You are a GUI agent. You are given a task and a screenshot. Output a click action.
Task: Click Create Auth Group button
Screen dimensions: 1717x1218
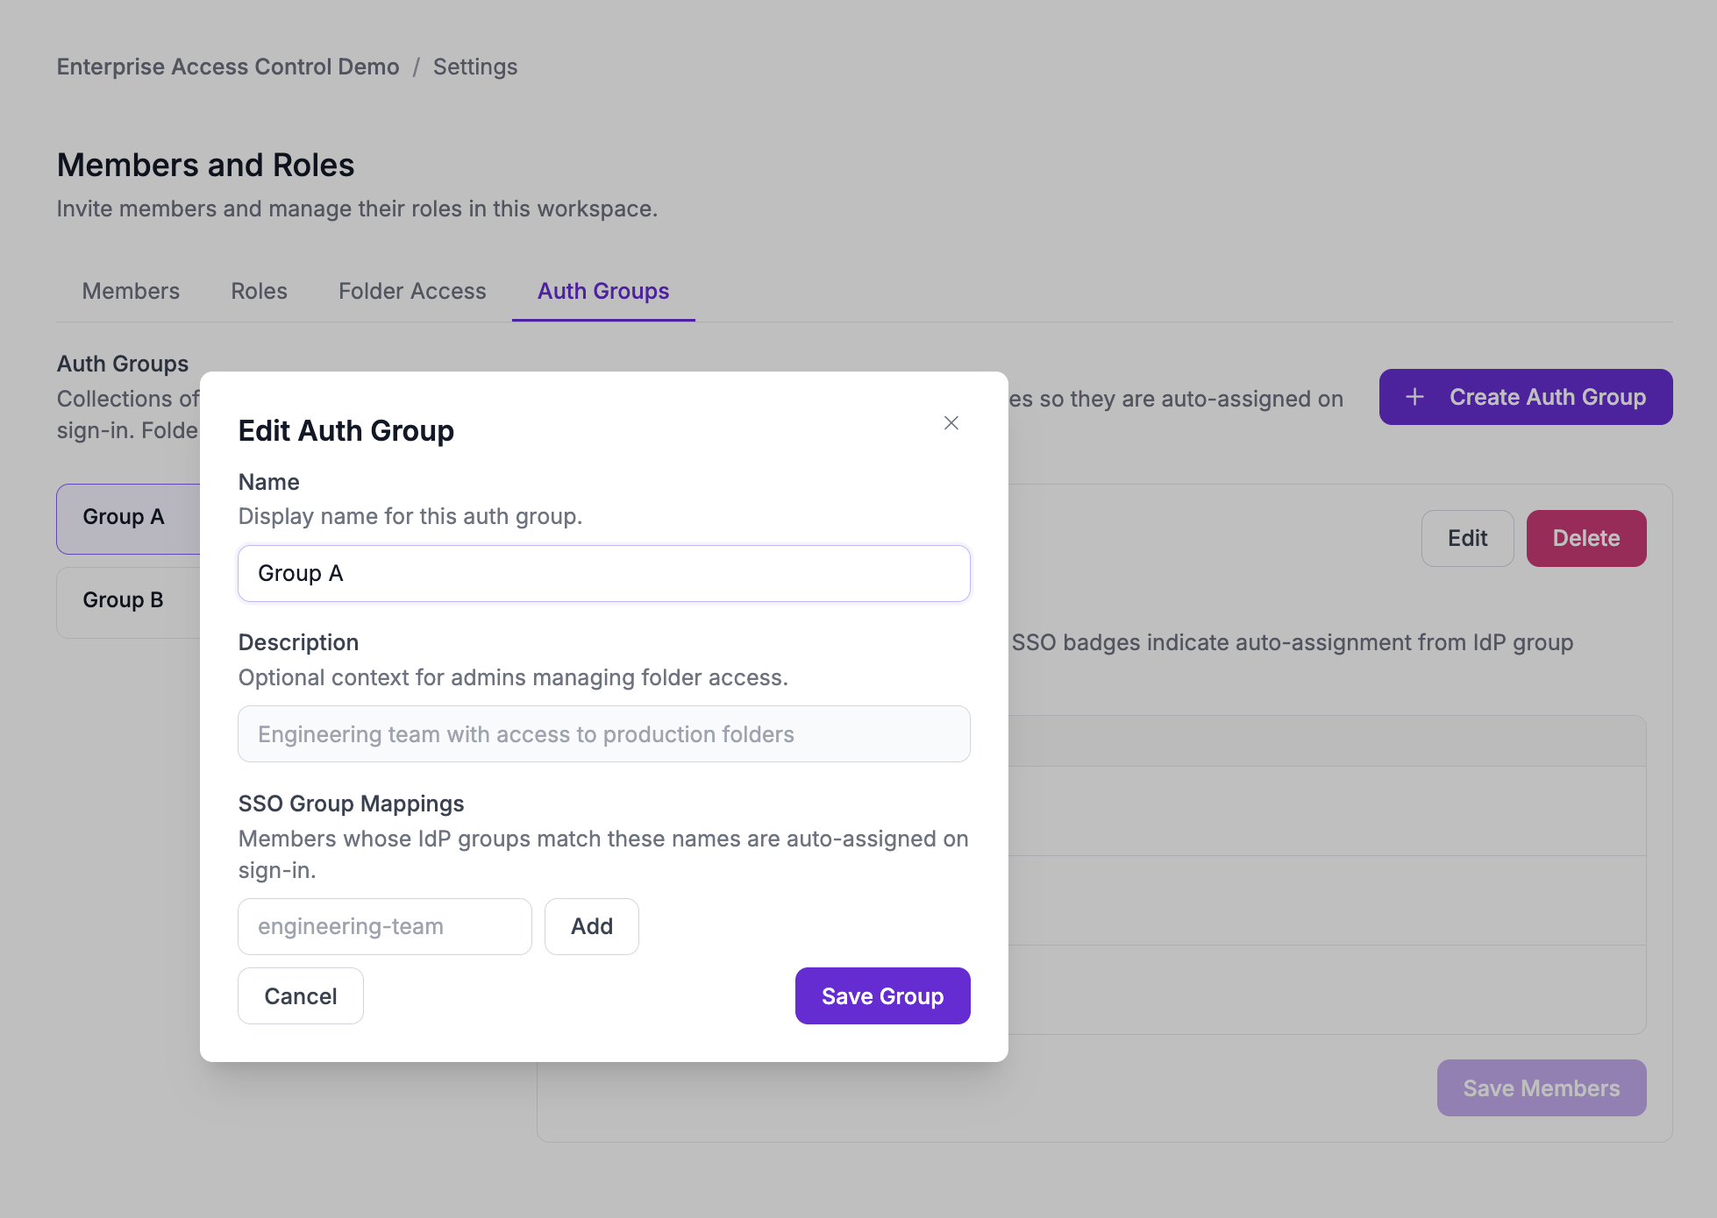(1526, 397)
